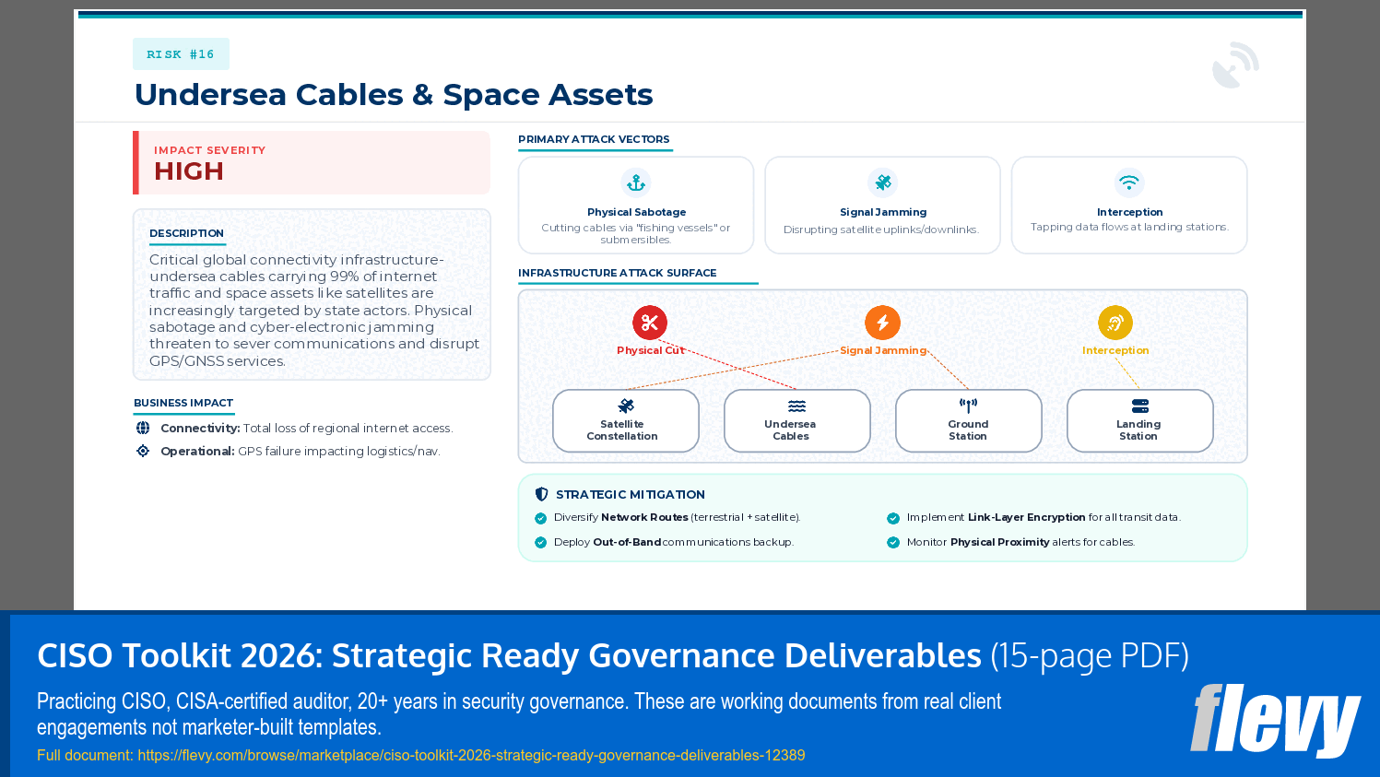This screenshot has height=777, width=1380.
Task: Select the Physical Sabotage attack vector card
Action: click(636, 205)
